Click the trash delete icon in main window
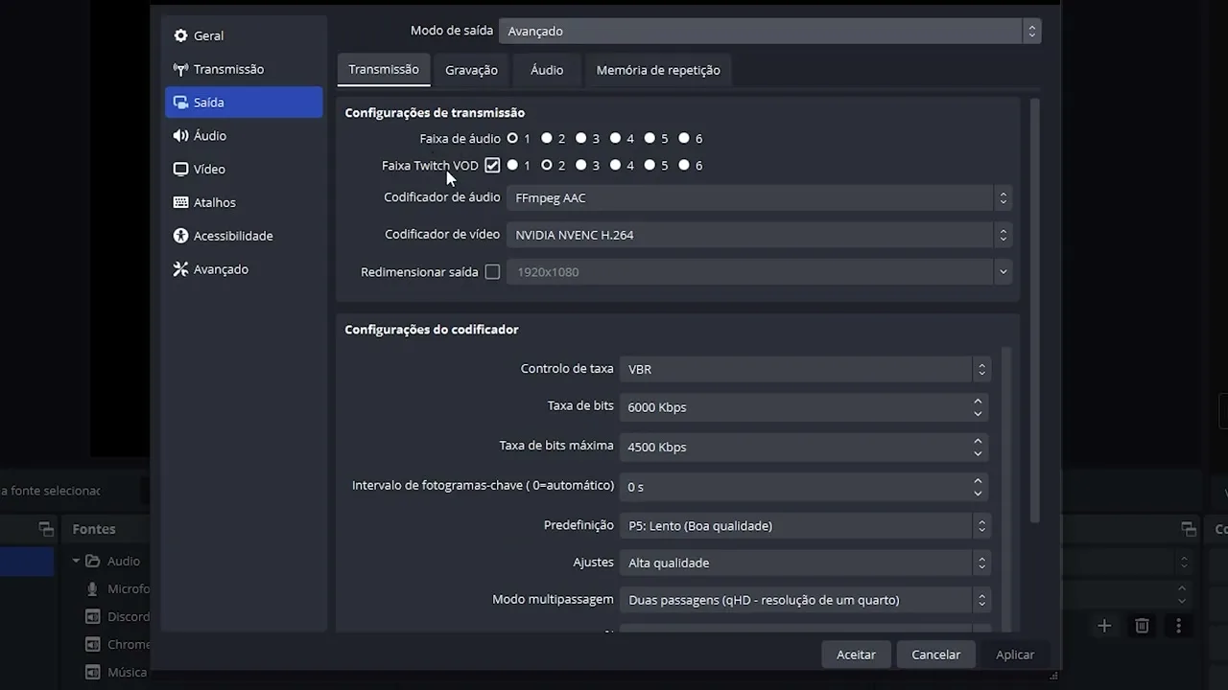Viewport: 1228px width, 690px height. tap(1142, 626)
